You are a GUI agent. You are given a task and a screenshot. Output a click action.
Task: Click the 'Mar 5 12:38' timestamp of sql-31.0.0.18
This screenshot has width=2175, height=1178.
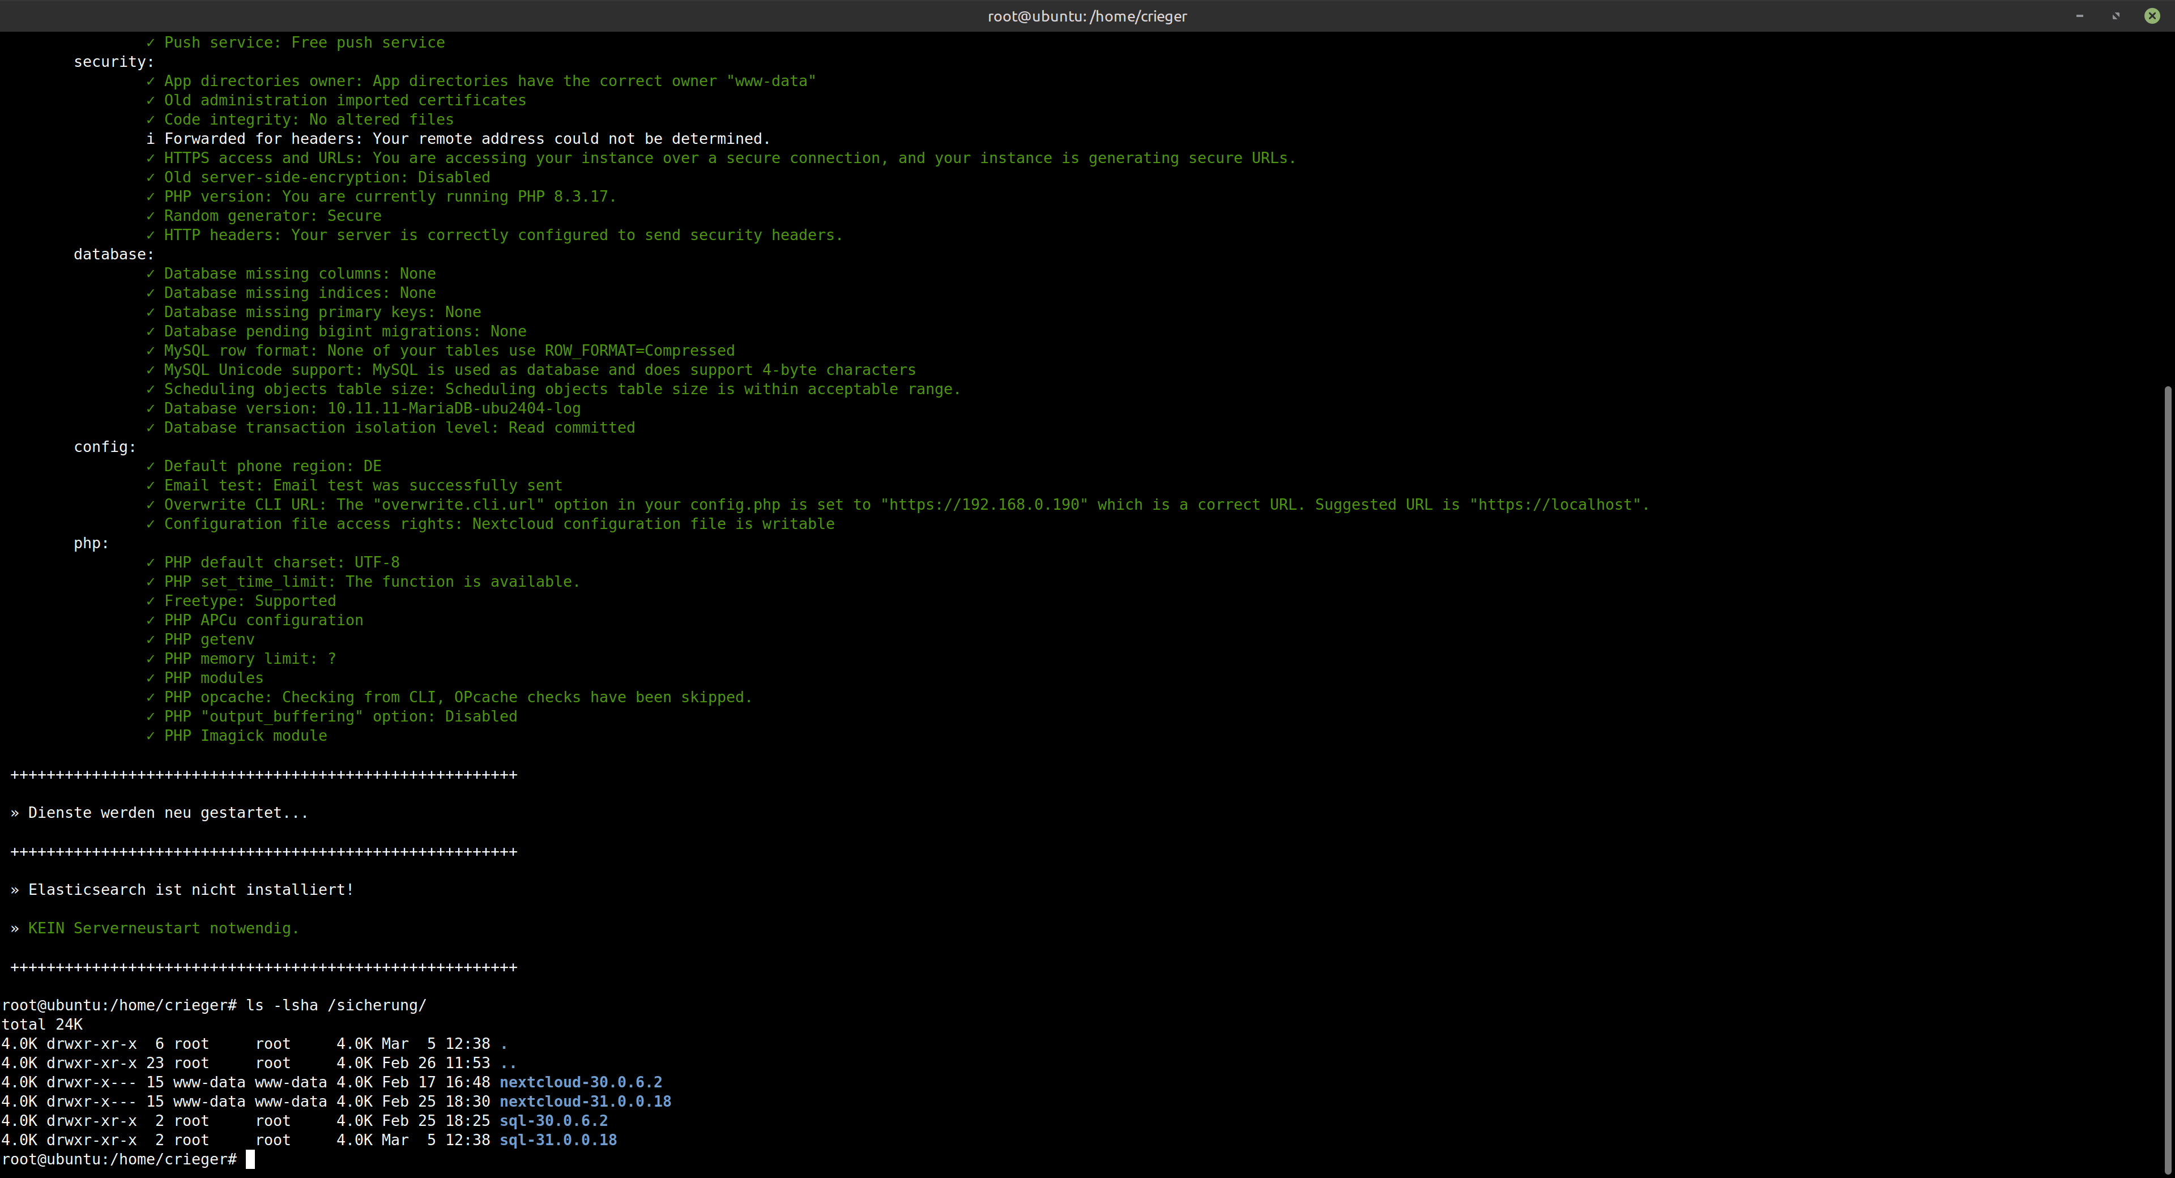coord(436,1141)
